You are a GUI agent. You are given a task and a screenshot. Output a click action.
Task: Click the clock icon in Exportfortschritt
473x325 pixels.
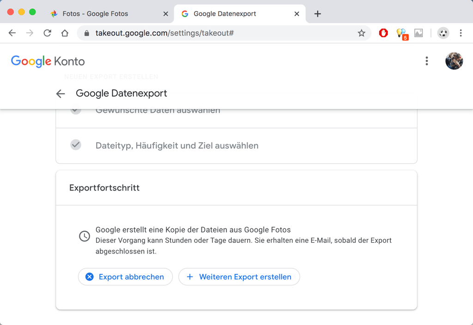tap(85, 236)
